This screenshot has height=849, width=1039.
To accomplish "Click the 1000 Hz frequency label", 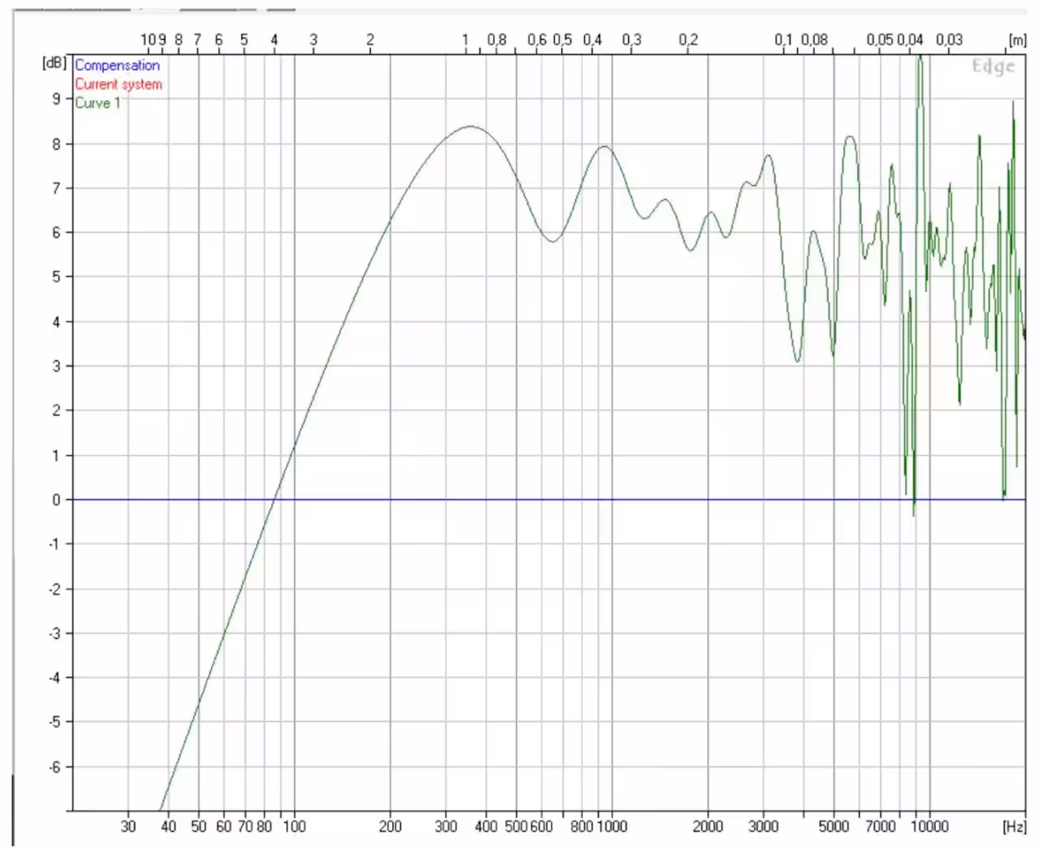I will click(x=612, y=826).
